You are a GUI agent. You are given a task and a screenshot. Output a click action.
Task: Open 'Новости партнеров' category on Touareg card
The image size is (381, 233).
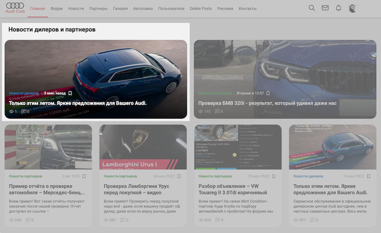215,176
